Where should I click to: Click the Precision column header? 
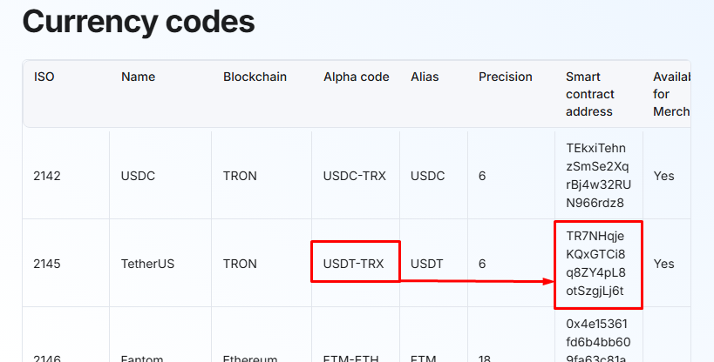click(505, 77)
